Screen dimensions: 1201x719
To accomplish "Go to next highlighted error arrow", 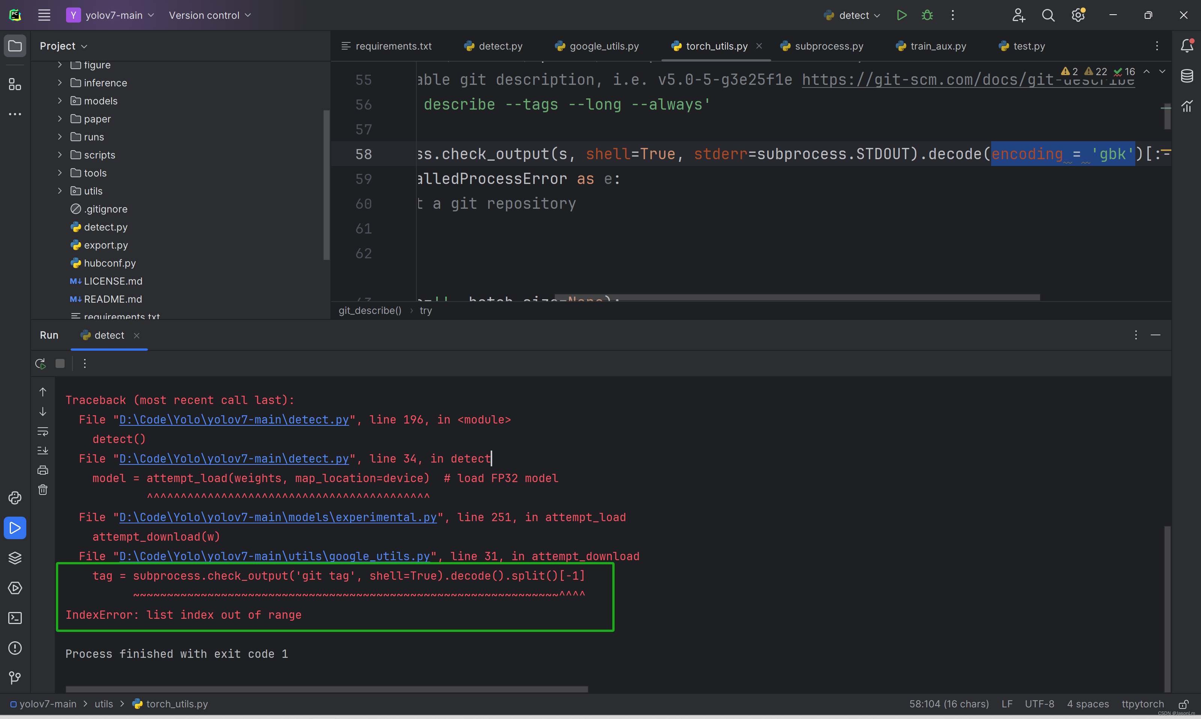I will click(x=1162, y=72).
